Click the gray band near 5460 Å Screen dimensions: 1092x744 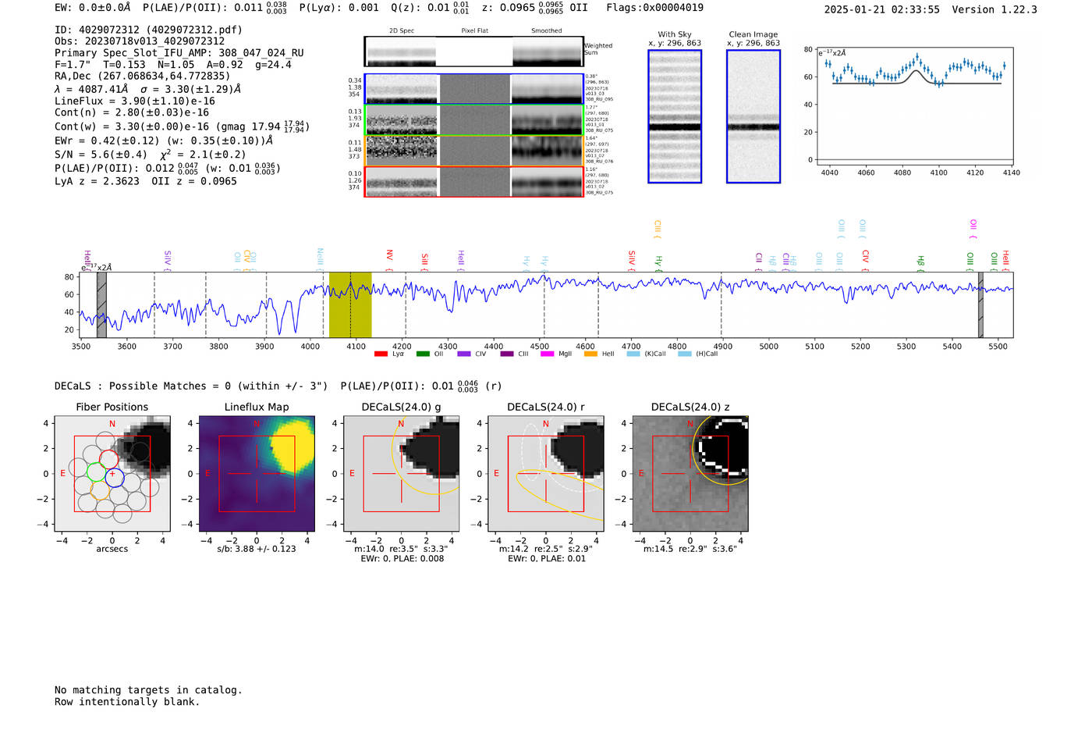click(980, 305)
